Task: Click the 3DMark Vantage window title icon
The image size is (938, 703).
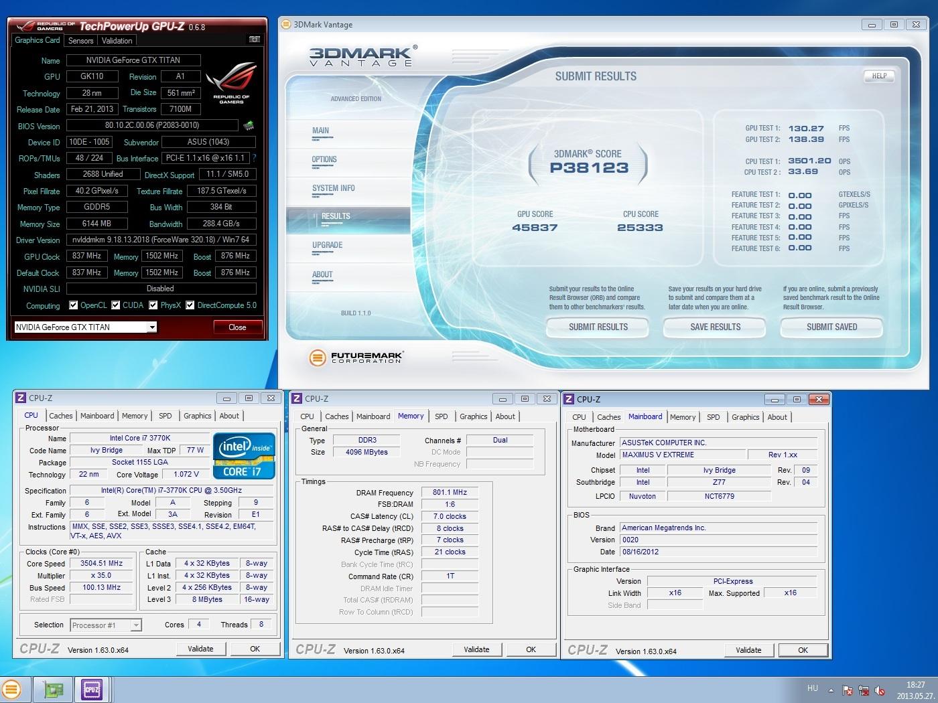Action: point(285,24)
